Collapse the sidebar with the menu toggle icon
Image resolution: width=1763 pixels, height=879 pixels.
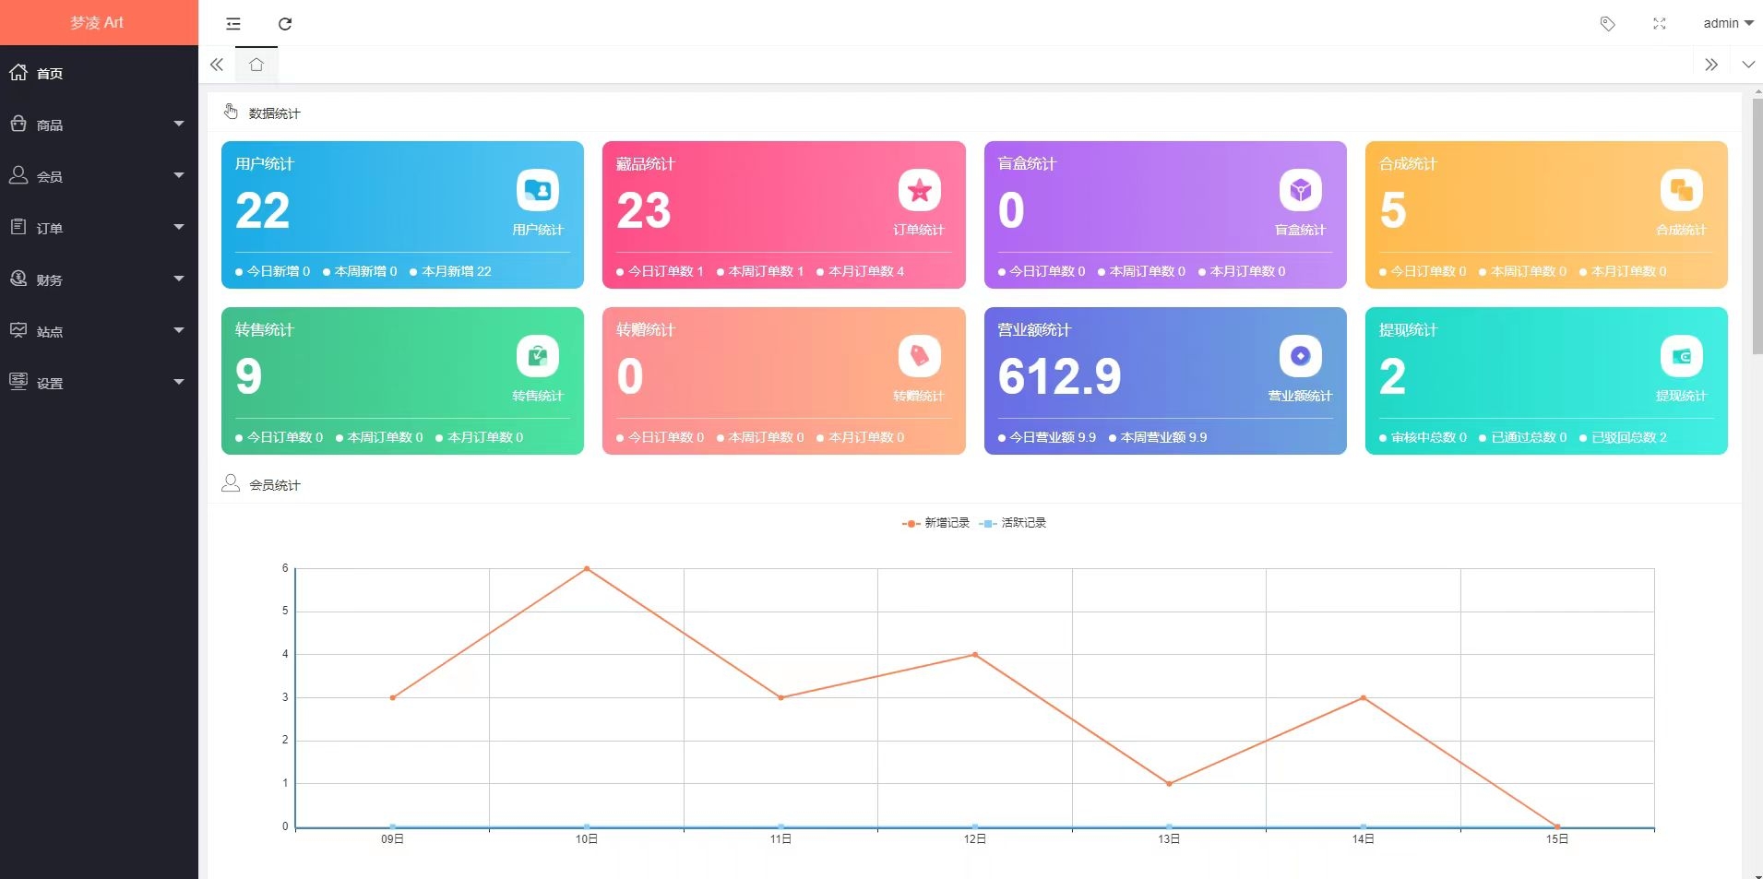(233, 24)
